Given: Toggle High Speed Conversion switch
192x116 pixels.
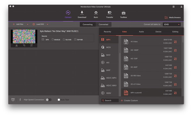Looking at the screenshot, I should 49,100.
